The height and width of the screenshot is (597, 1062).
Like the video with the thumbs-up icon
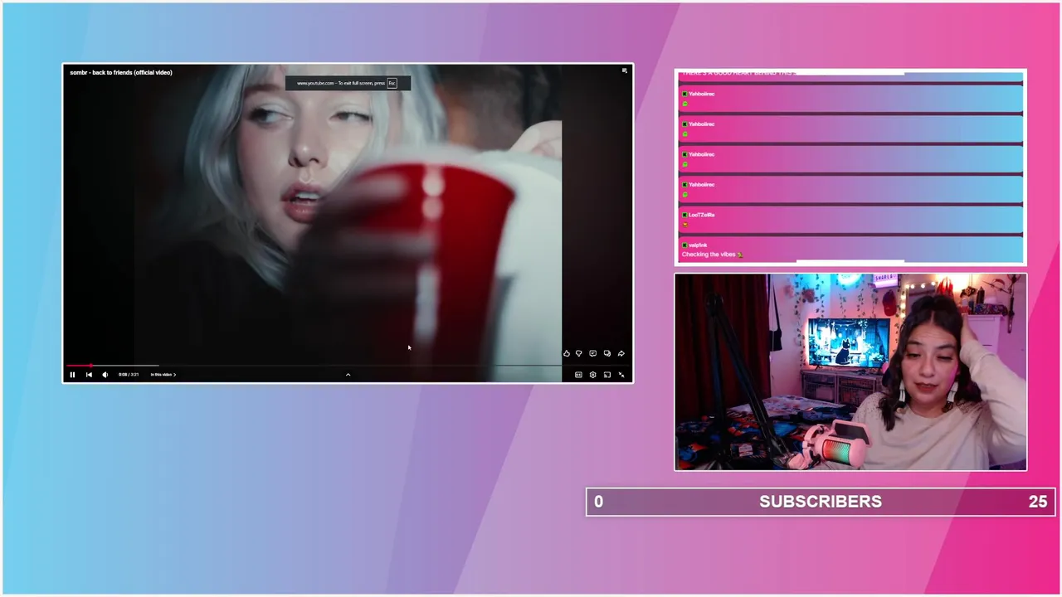click(567, 354)
